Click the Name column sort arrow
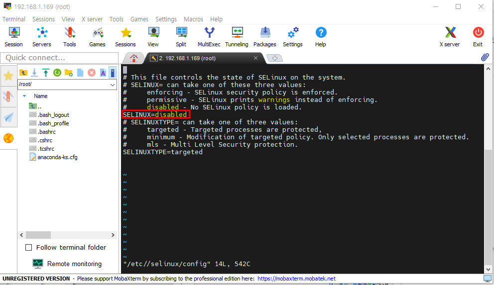Image resolution: width=494 pixels, height=285 pixels. (x=24, y=96)
